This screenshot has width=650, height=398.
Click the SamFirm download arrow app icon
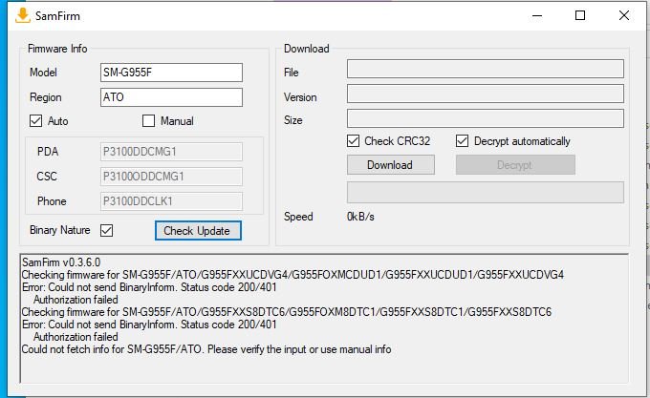22,15
